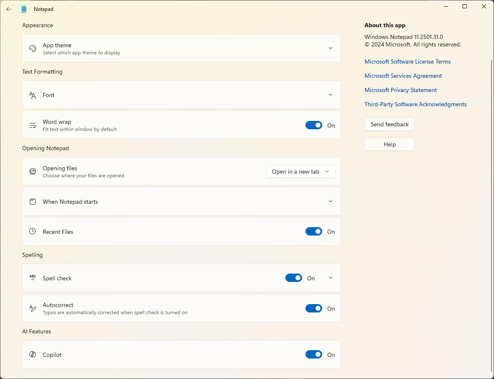This screenshot has height=379, width=494.
Task: Click the Font icon
Action: [x=32, y=95]
